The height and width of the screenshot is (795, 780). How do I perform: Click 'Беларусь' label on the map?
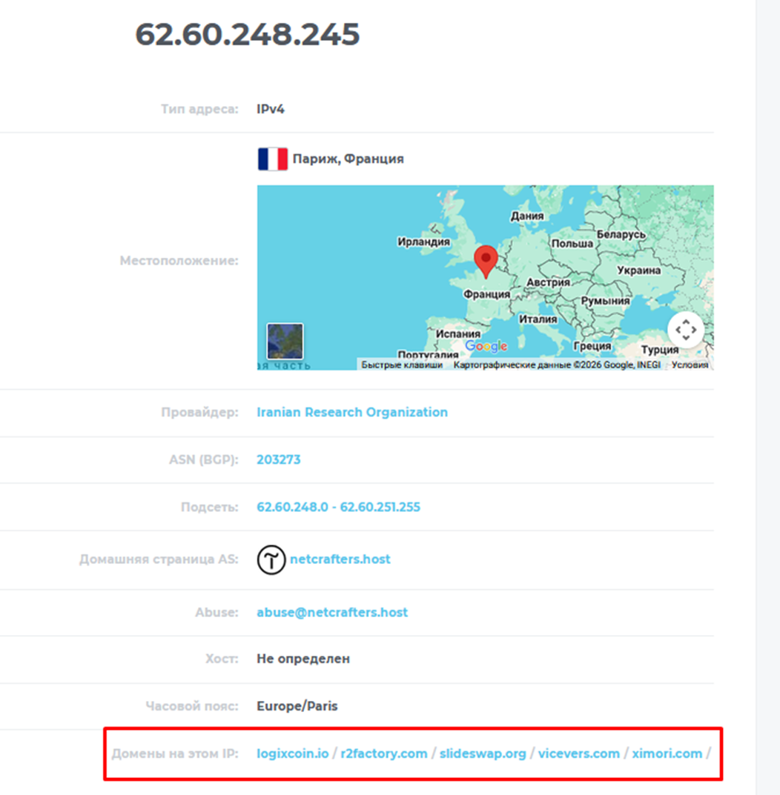pyautogui.click(x=621, y=234)
